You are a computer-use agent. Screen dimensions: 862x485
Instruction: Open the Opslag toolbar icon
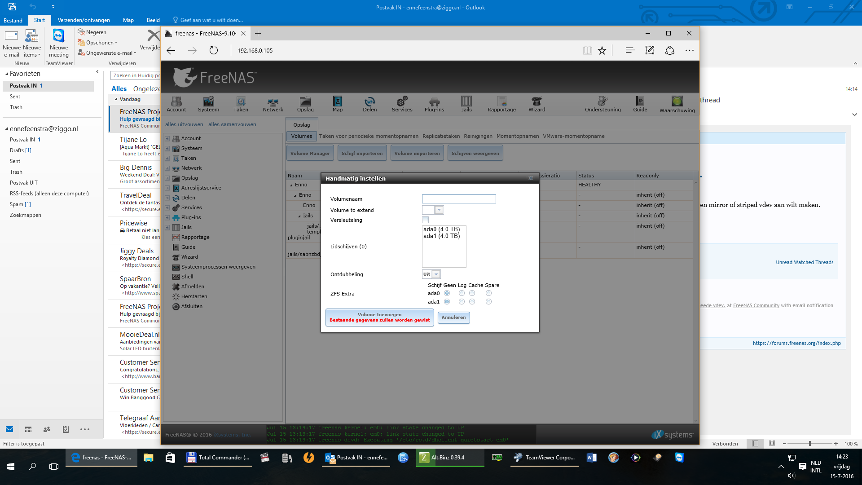[x=305, y=104]
